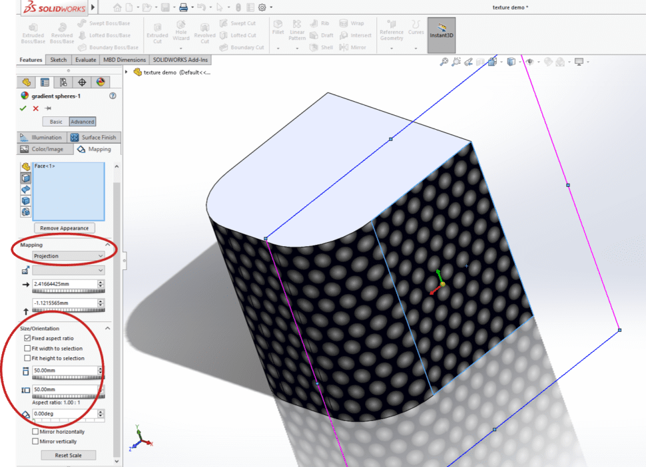This screenshot has width=646, height=467.
Task: Click Zoom to Fit in the heads-up toolbar
Action: click(443, 61)
